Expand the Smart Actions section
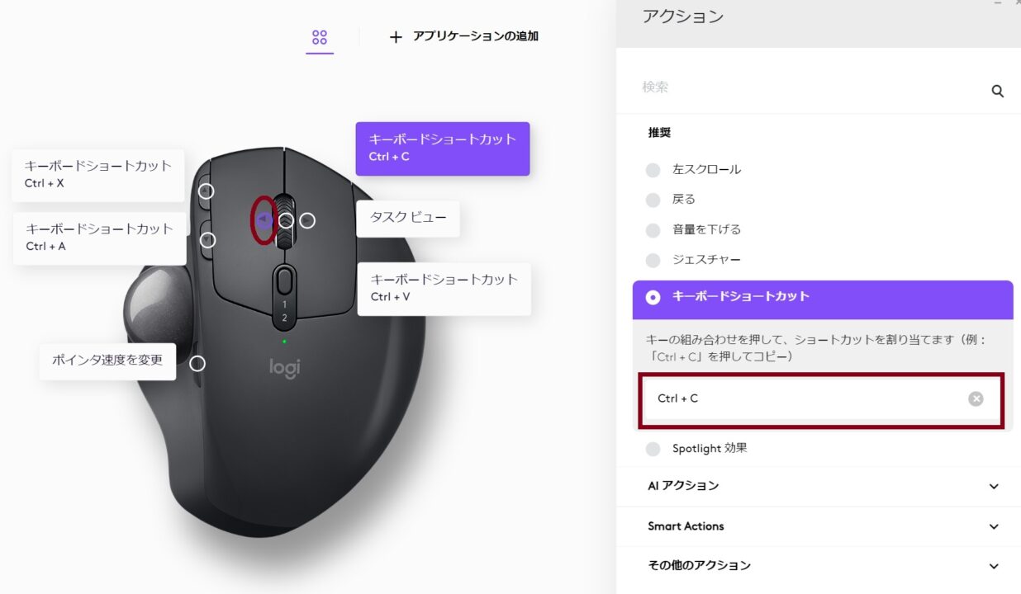This screenshot has width=1021, height=594. click(x=823, y=526)
